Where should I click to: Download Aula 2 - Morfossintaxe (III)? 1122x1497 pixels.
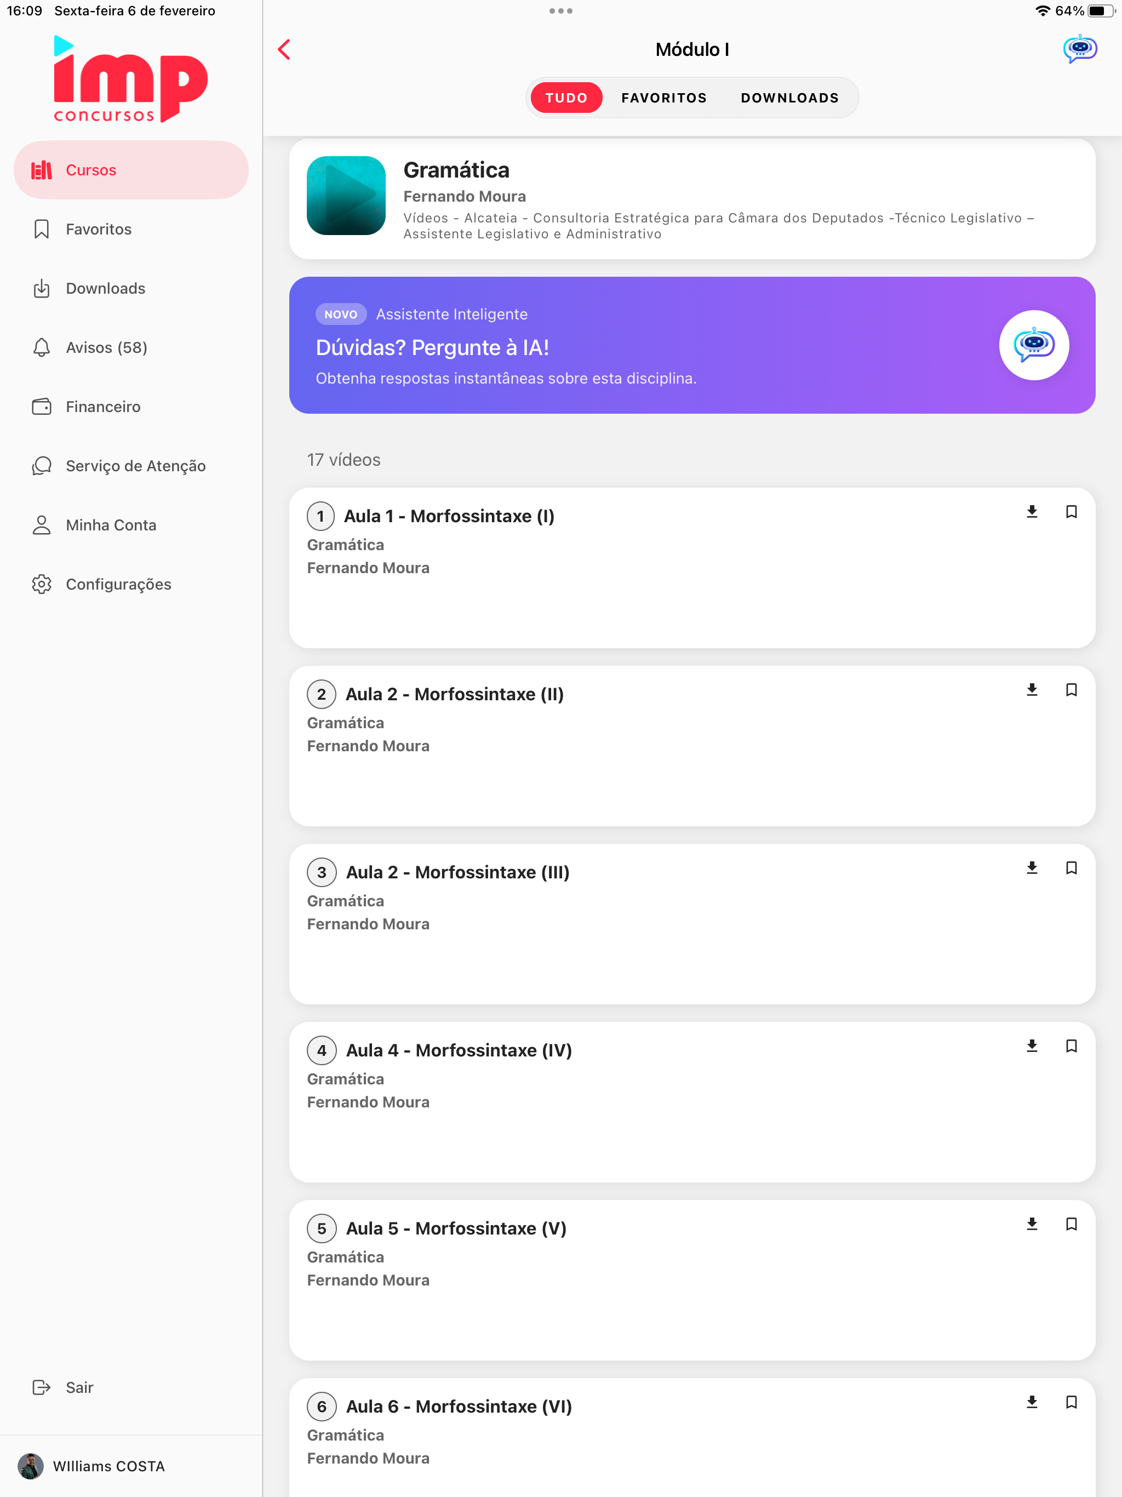click(1031, 867)
